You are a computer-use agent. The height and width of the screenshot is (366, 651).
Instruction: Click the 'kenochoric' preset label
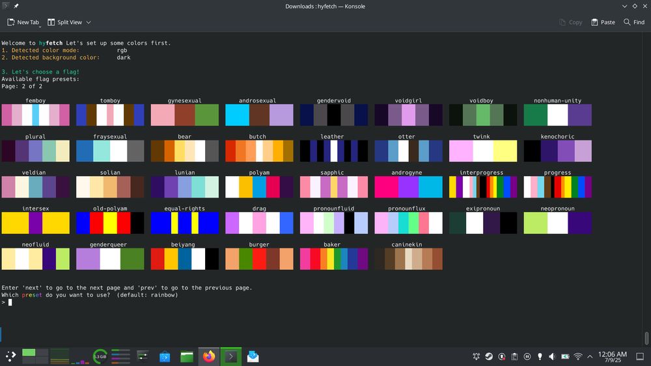[558, 137]
